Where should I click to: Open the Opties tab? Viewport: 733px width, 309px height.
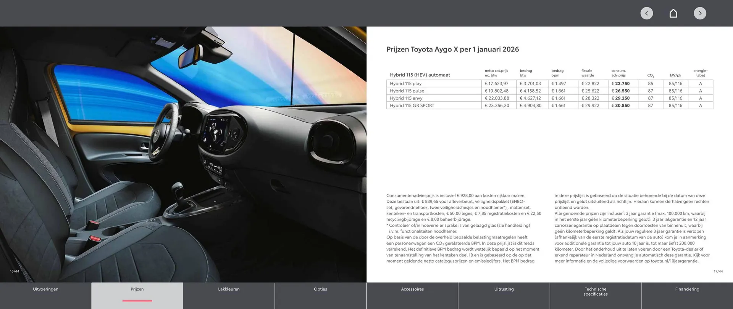pos(321,296)
